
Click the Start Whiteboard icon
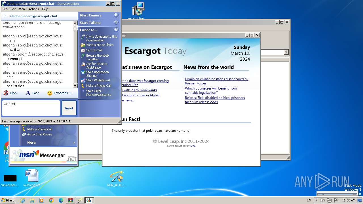pos(83,80)
